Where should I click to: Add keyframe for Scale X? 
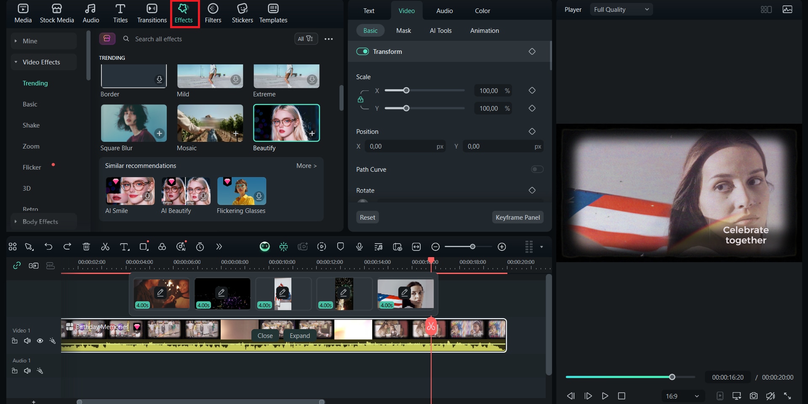click(532, 90)
